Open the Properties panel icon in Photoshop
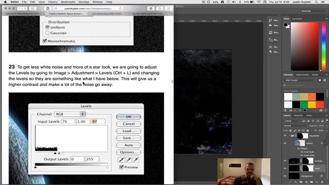The image size is (329, 185). (270, 32)
